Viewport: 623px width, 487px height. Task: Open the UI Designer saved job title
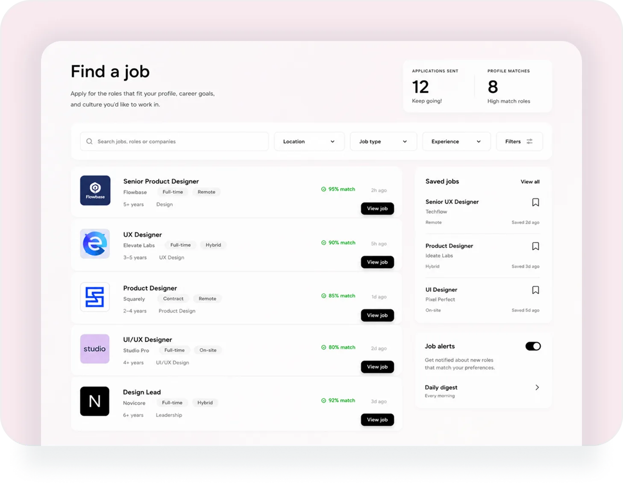click(x=441, y=290)
